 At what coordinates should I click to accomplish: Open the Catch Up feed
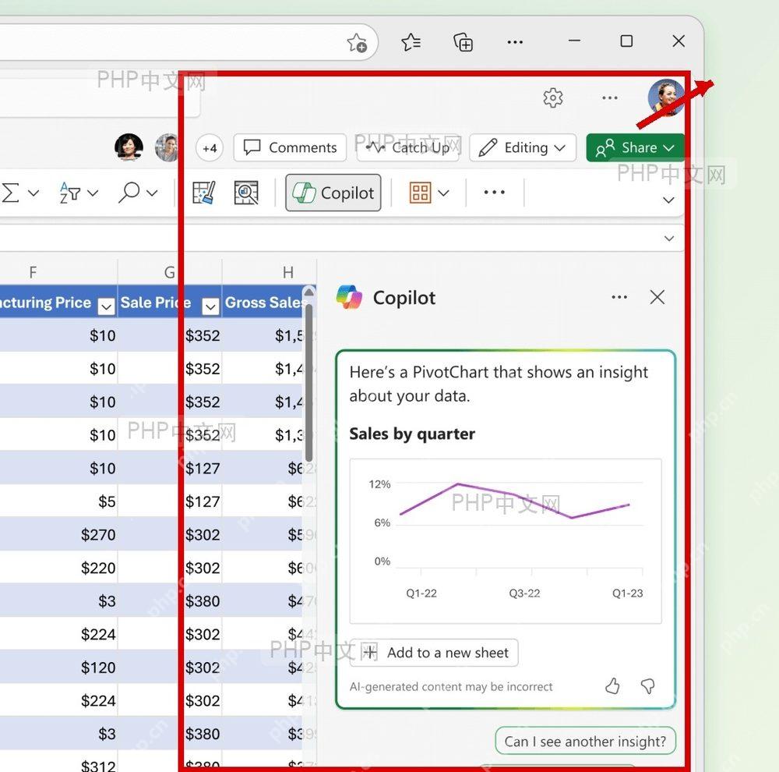coord(407,147)
